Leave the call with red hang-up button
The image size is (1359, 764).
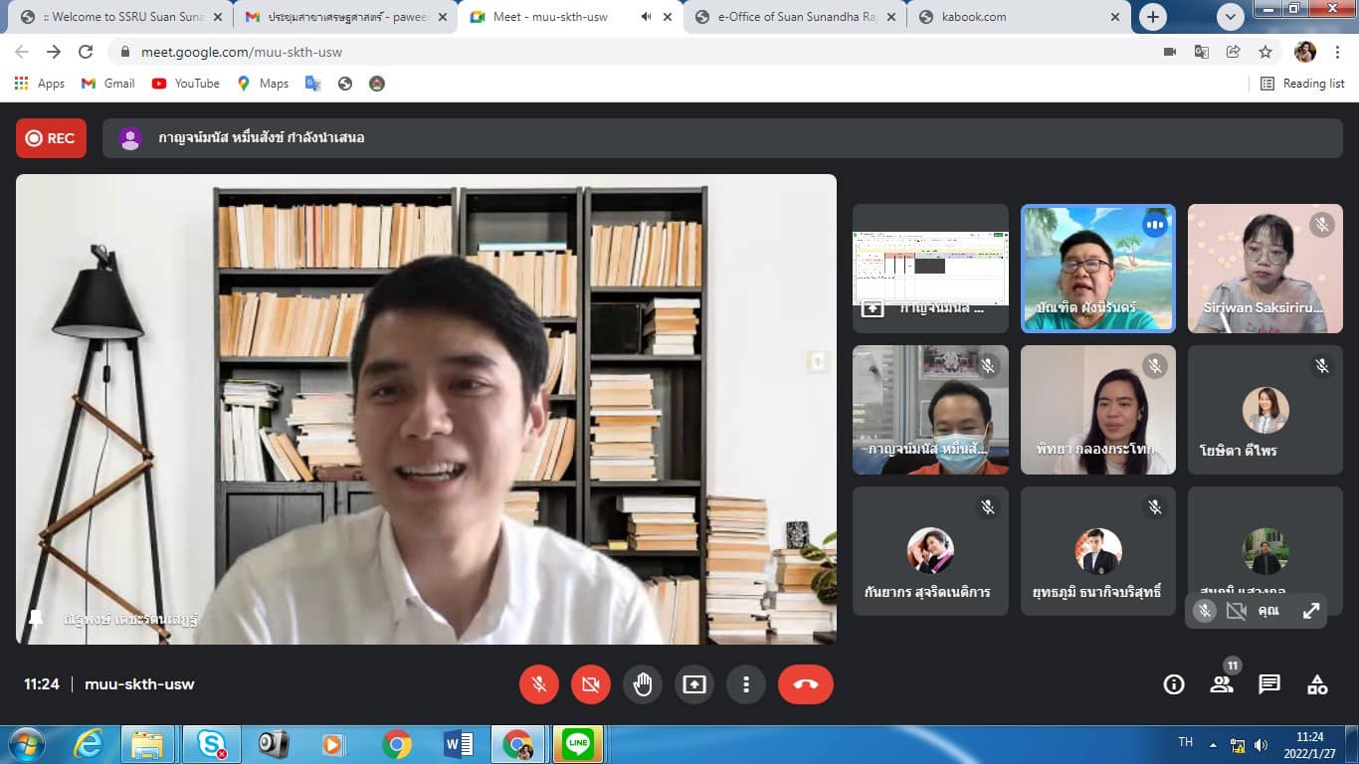[805, 684]
